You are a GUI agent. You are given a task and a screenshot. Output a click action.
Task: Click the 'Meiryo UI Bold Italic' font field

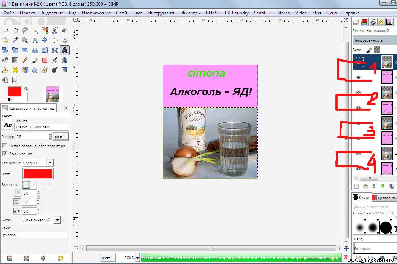click(42, 127)
